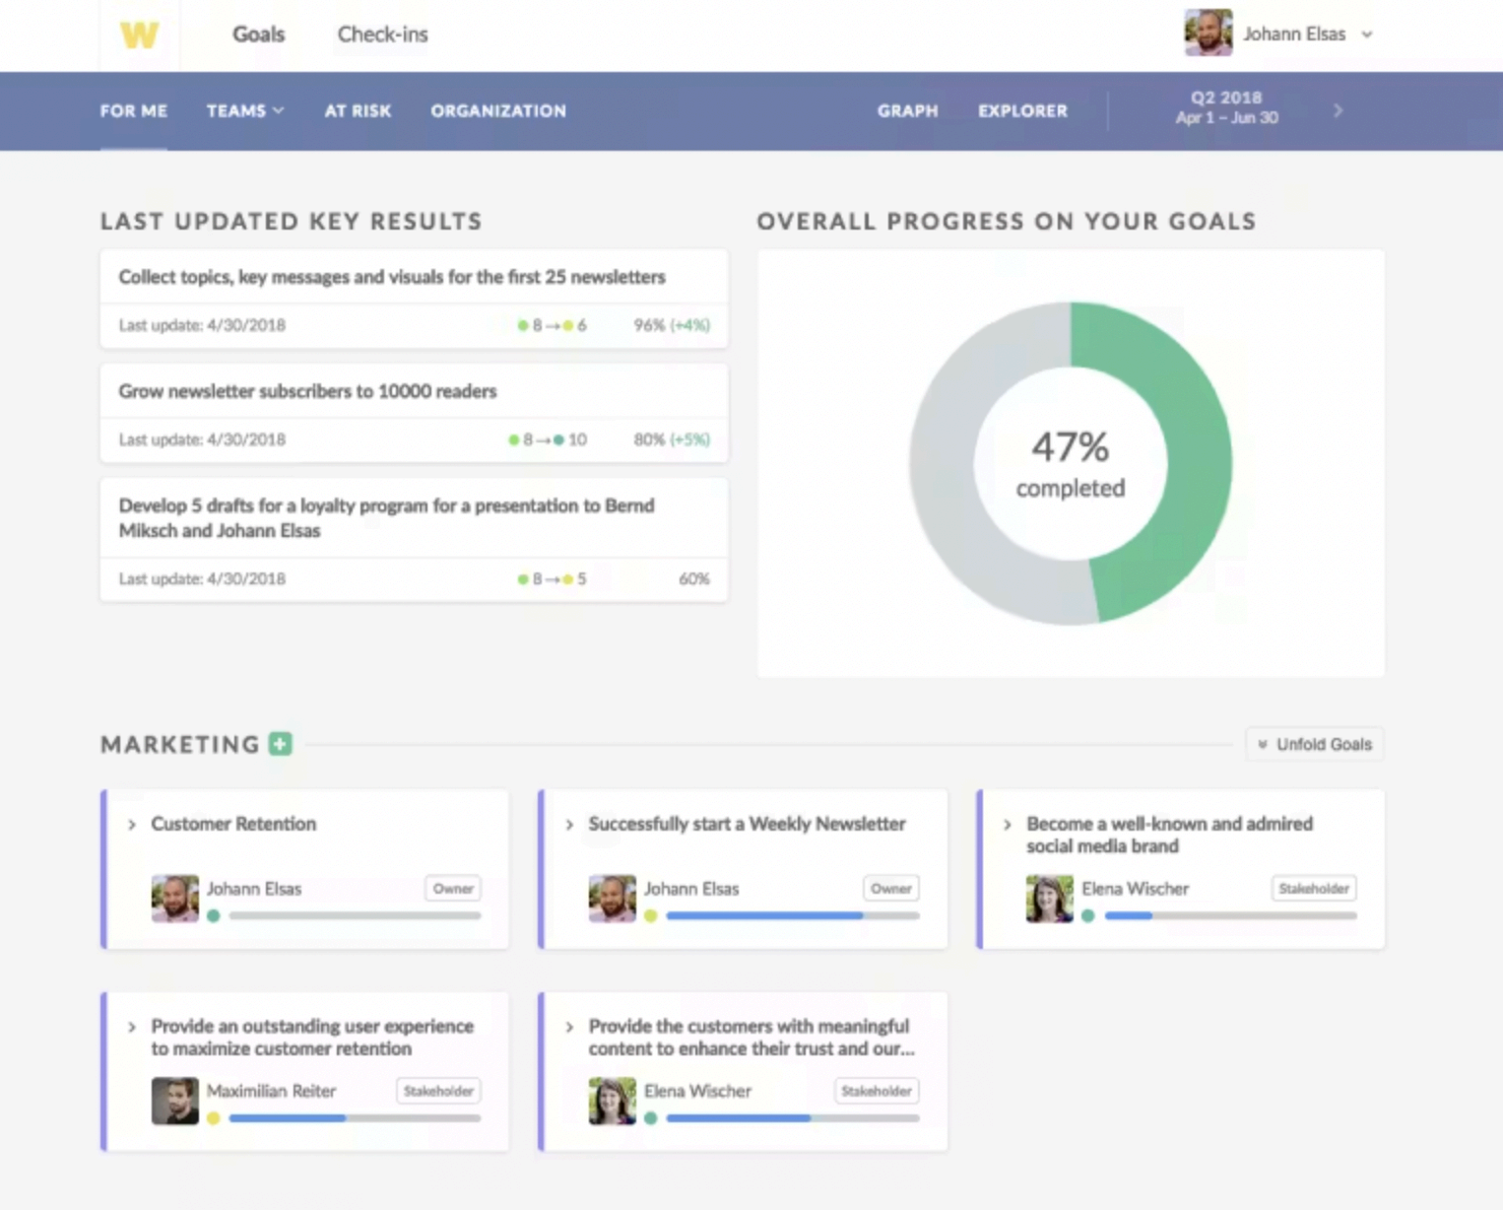This screenshot has height=1210, width=1503.
Task: Click Owner badge on Customer Retention card
Action: (x=453, y=889)
